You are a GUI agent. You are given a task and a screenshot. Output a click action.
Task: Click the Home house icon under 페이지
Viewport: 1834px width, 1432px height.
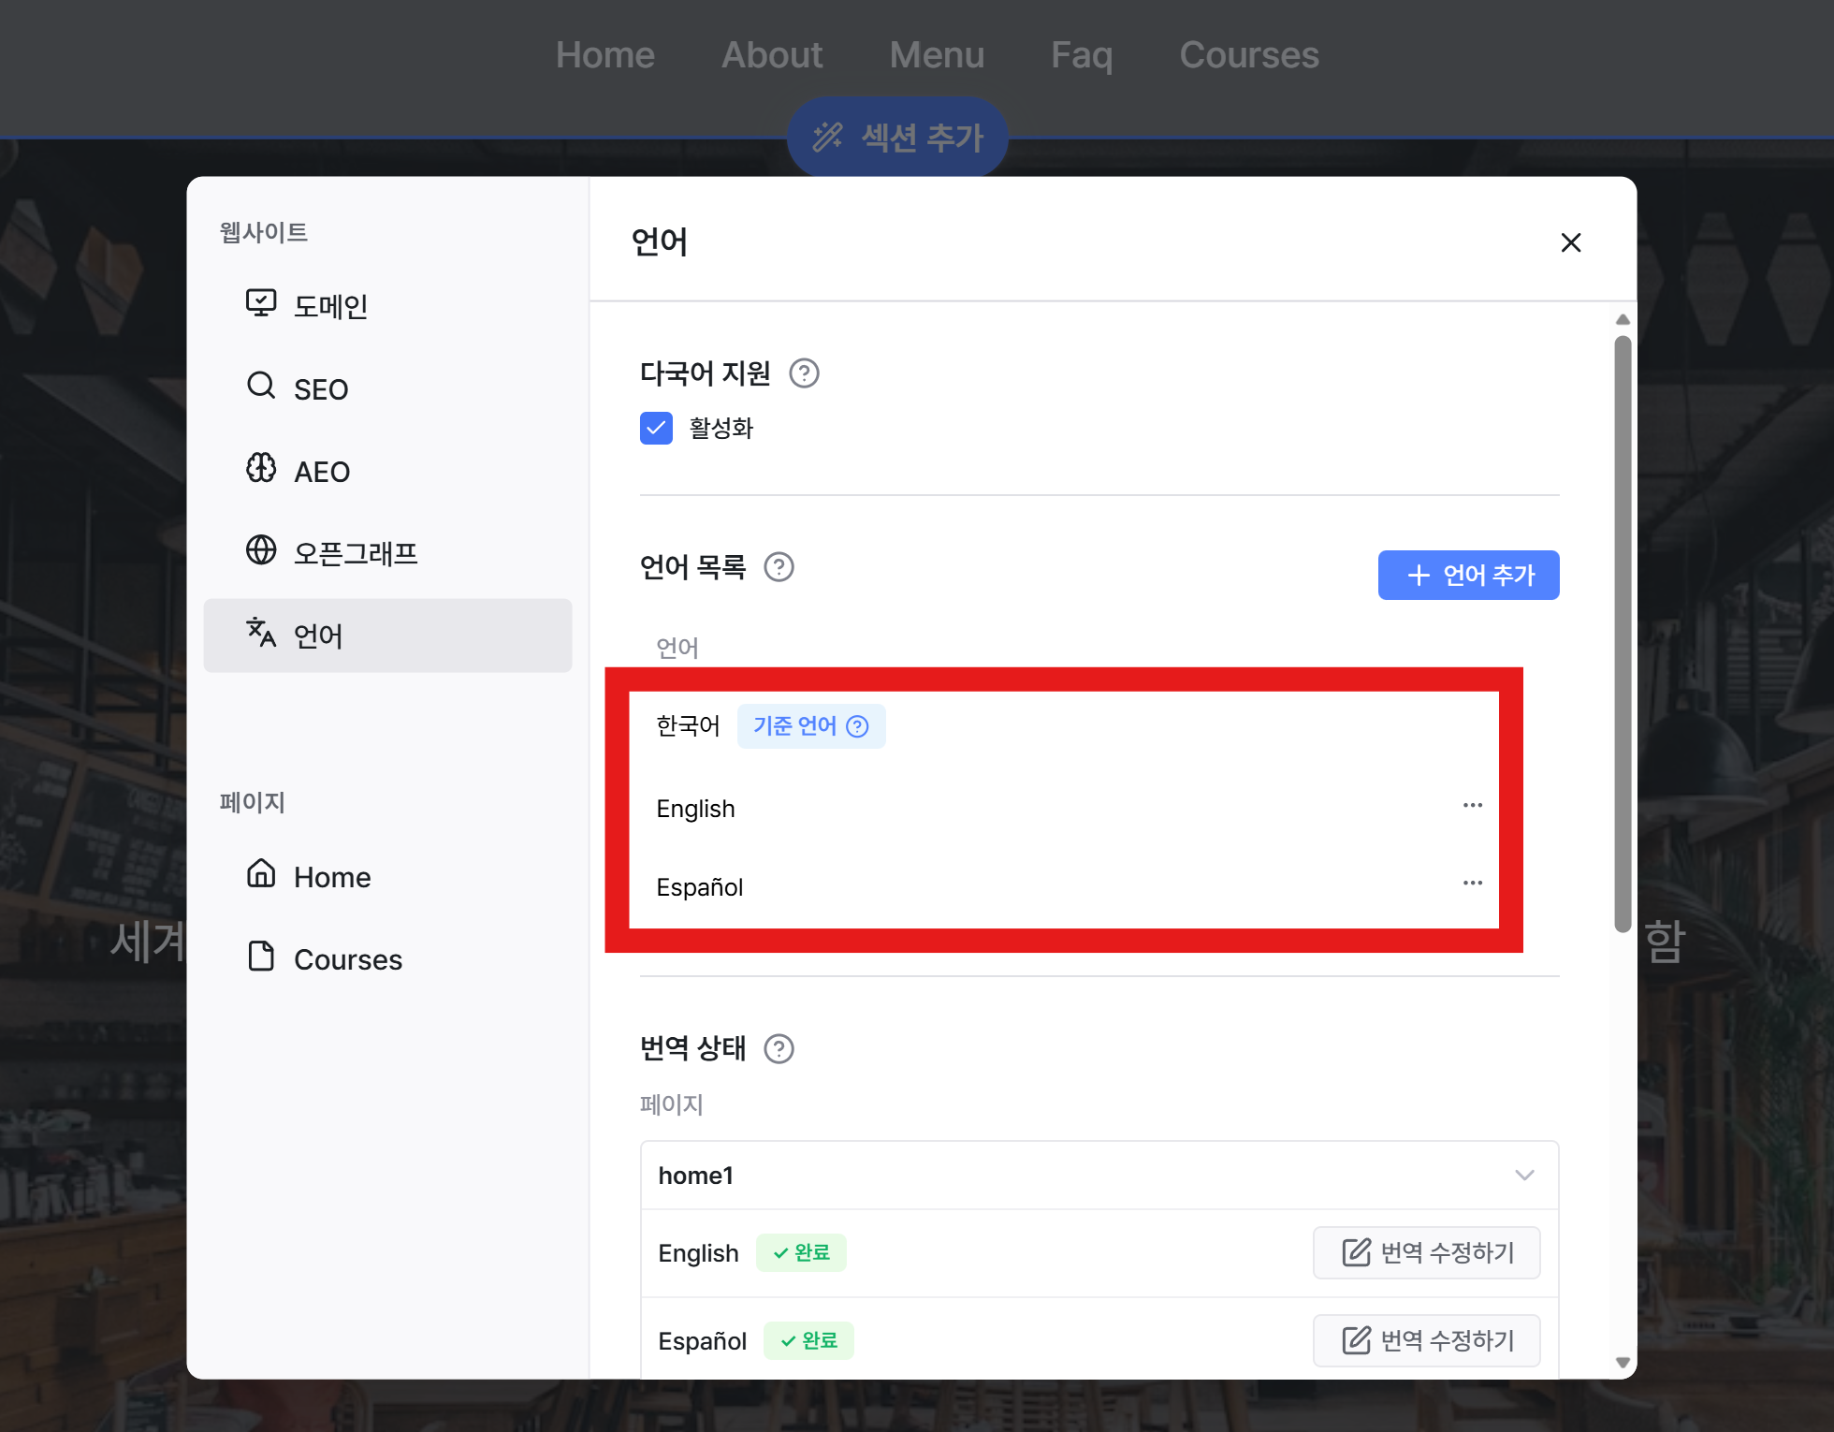(x=261, y=874)
